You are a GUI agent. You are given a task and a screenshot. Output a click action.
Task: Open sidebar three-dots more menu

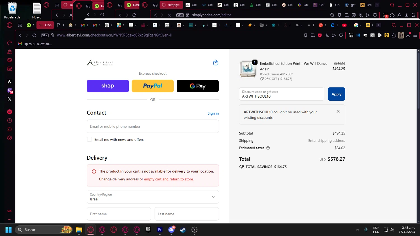(10, 220)
